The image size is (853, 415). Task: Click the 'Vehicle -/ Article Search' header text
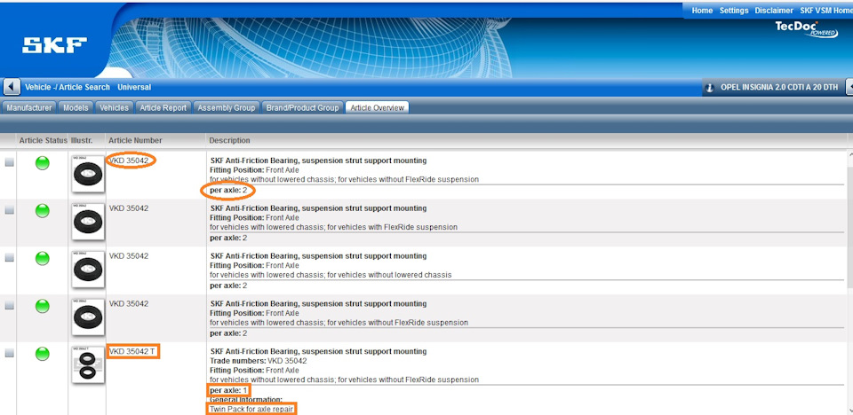pyautogui.click(x=68, y=87)
